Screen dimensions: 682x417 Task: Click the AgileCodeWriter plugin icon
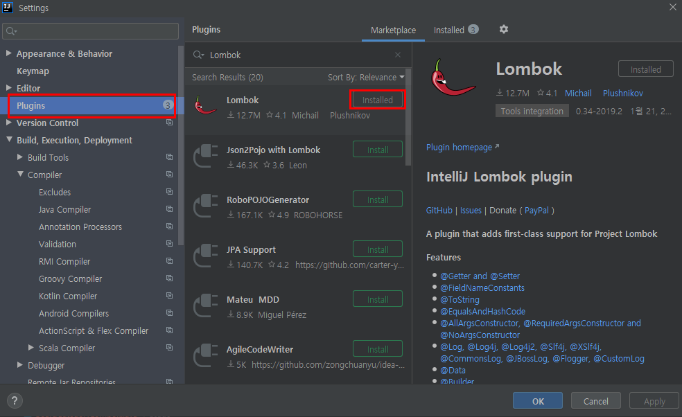pyautogui.click(x=206, y=355)
